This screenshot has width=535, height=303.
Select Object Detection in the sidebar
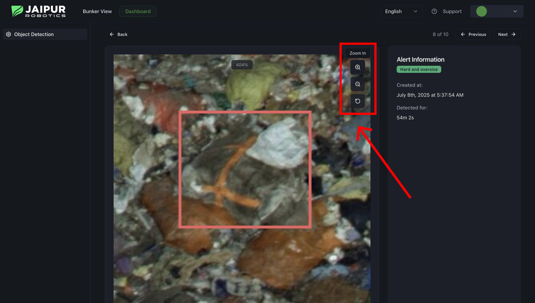[45, 34]
